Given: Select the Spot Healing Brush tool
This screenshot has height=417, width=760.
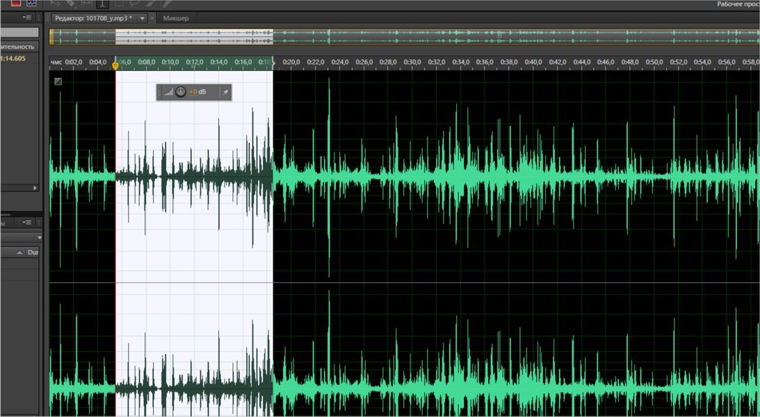Looking at the screenshot, I should (x=167, y=3).
